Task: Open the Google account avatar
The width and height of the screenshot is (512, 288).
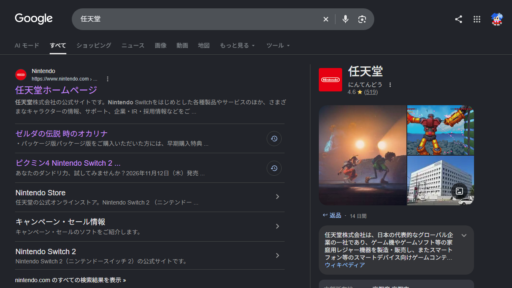Action: (497, 19)
